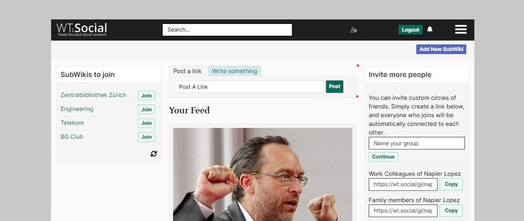Focus the Search field in header
Viewport: 524px width, 221px height.
(227, 30)
